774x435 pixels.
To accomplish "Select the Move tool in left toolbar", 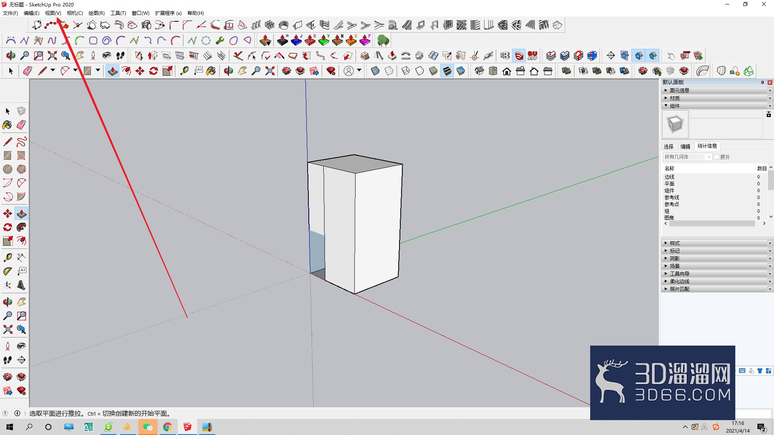I will [x=7, y=213].
